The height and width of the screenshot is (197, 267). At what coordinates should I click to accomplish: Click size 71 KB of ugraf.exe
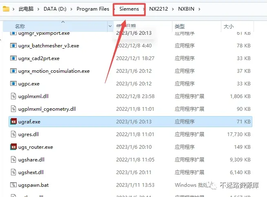click(244, 121)
